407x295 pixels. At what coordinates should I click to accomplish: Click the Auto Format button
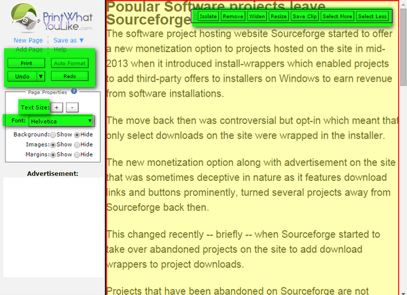(x=69, y=63)
